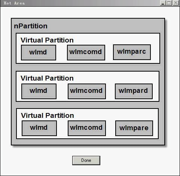Close the Hot Area window
The height and width of the screenshot is (176, 180).
point(176,3)
